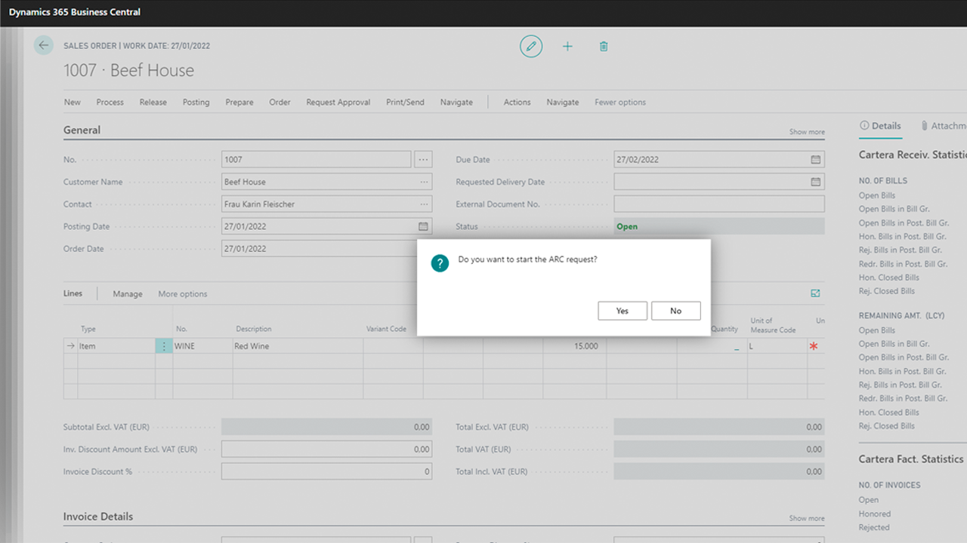Open the Lines tab
967x543 pixels.
tap(73, 293)
